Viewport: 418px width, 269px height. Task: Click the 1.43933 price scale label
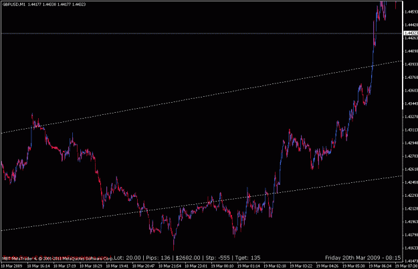(411, 64)
